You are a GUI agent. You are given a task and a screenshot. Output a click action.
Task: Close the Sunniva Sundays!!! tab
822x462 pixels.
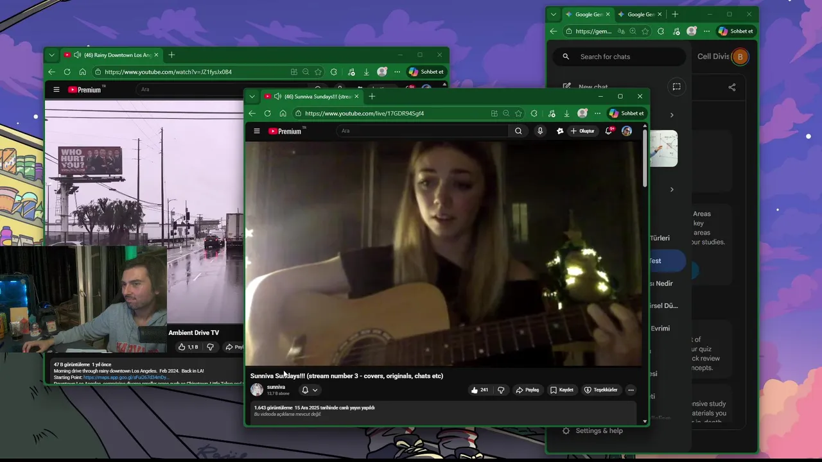click(x=356, y=96)
